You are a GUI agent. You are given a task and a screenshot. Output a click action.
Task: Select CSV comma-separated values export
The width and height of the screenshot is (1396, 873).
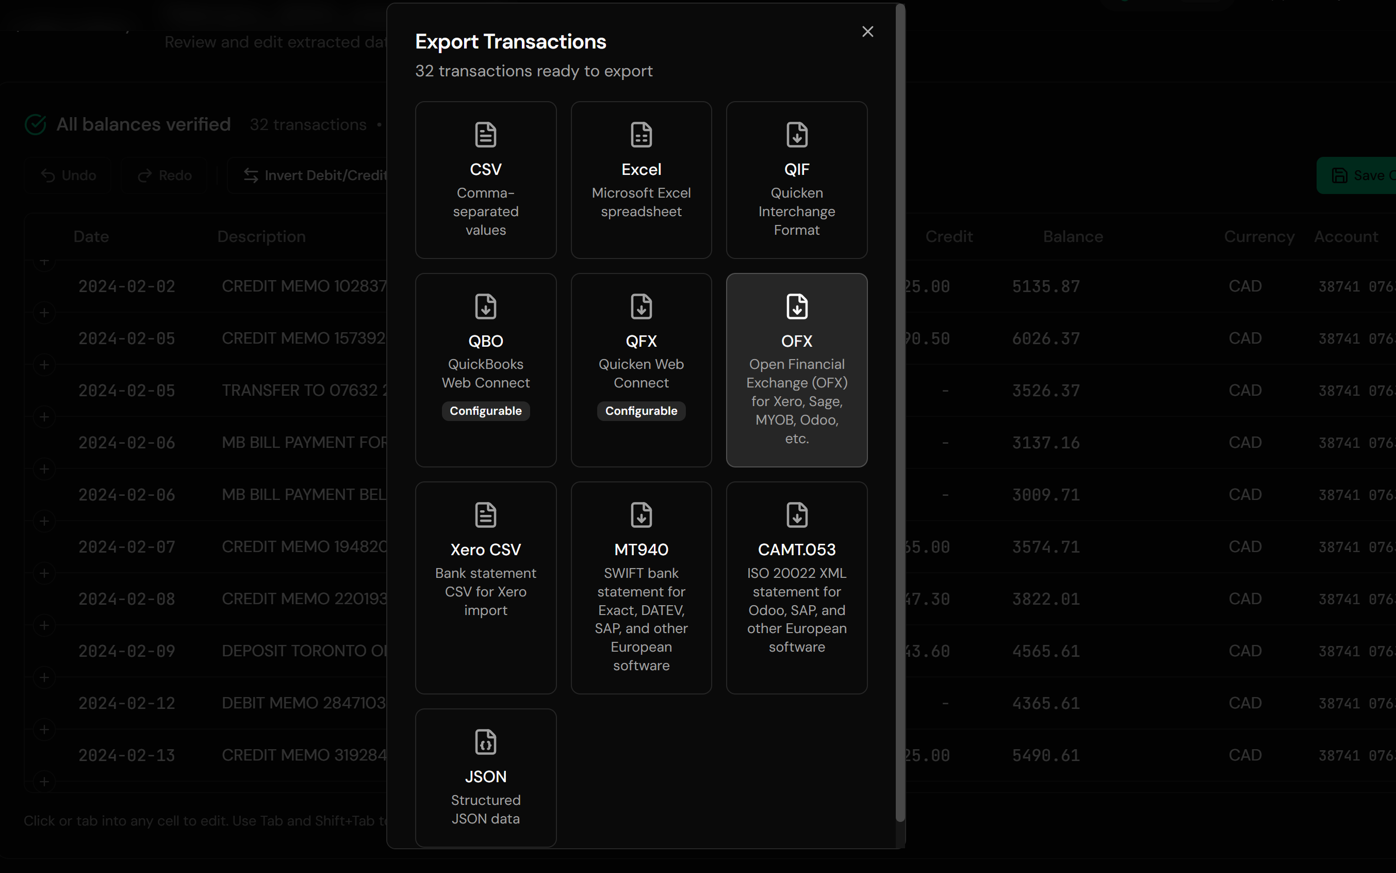pyautogui.click(x=485, y=180)
